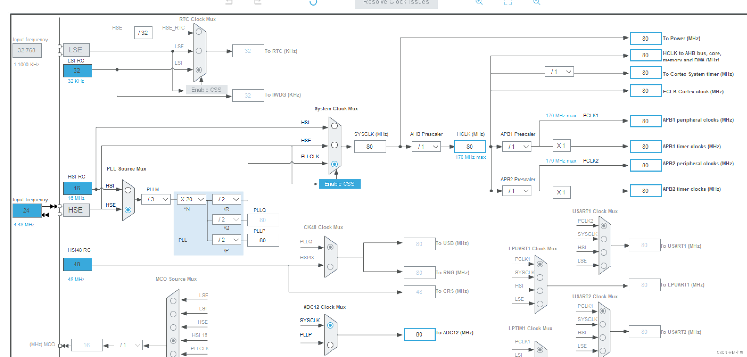Click the HSI48 RC 48 block

[77, 265]
